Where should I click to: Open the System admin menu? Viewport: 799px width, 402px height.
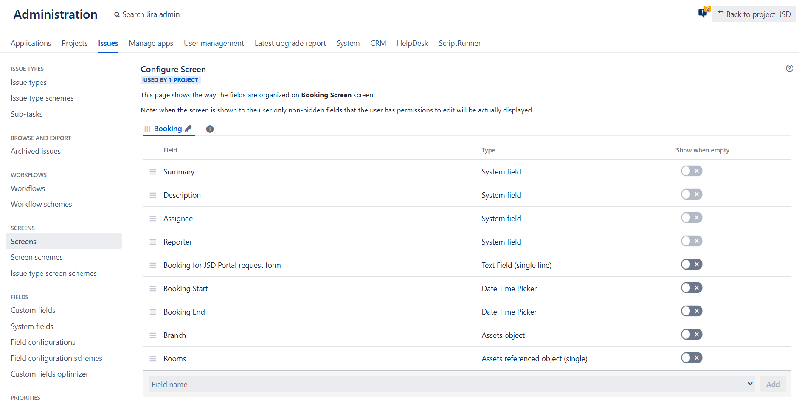[348, 43]
